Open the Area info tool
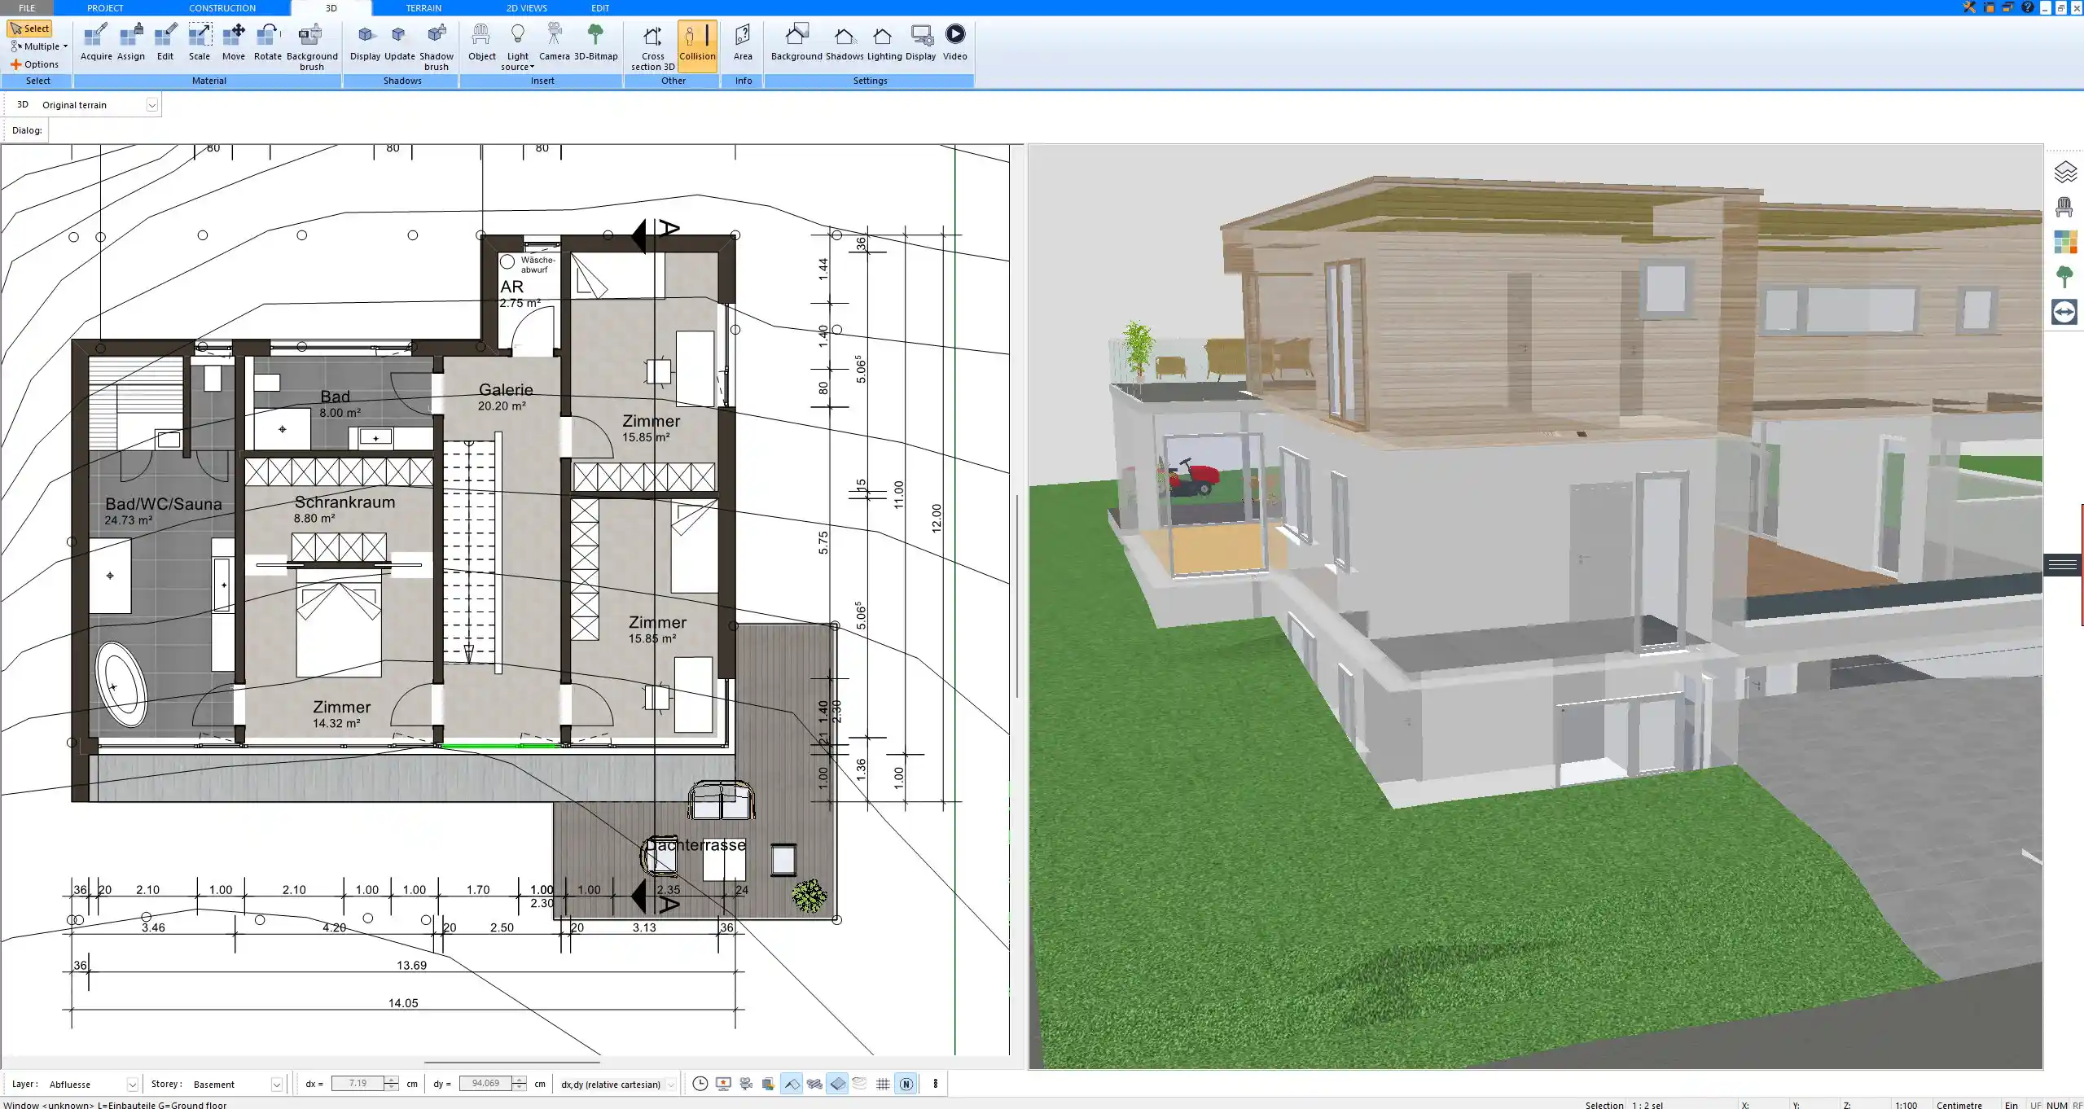 click(x=743, y=42)
